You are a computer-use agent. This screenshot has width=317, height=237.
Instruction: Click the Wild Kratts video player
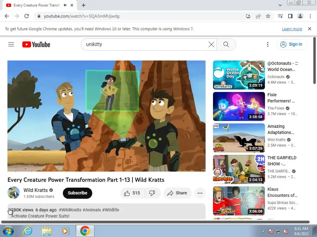point(106,116)
